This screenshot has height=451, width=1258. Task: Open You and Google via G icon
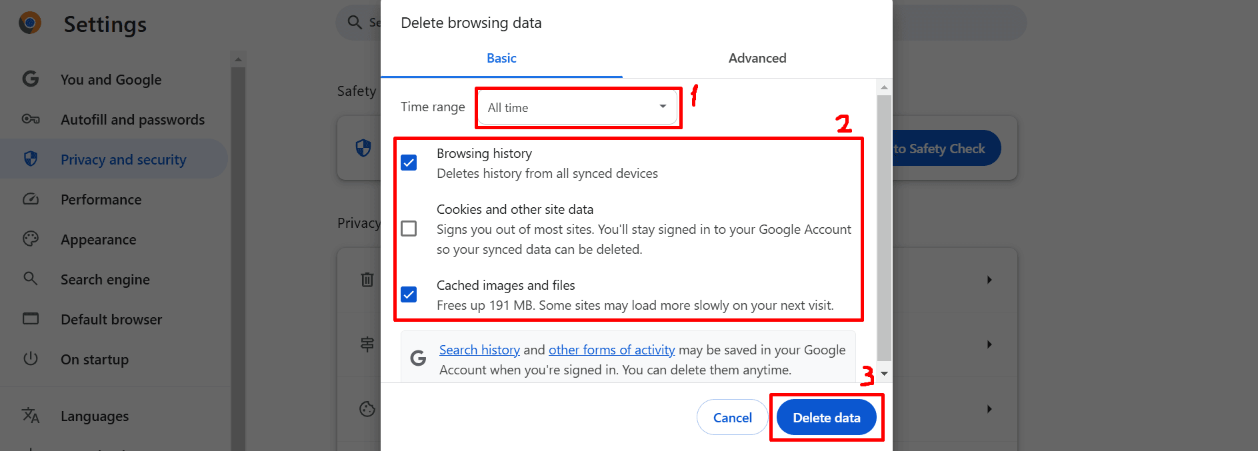coord(31,79)
